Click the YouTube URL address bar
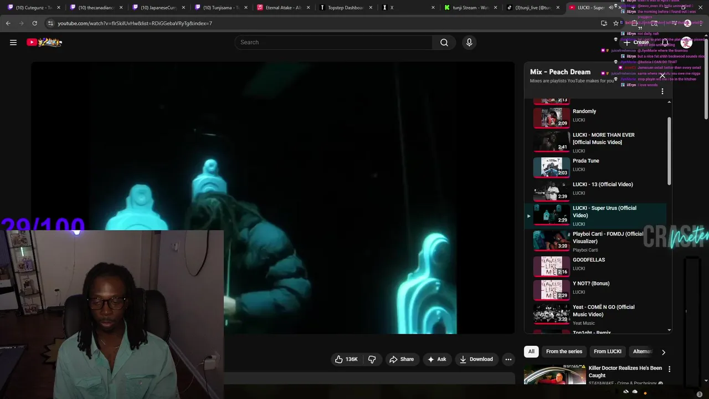 pyautogui.click(x=321, y=23)
